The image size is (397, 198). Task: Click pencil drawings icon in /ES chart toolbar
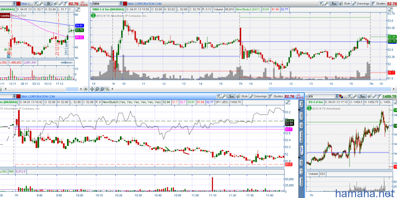pos(375,96)
